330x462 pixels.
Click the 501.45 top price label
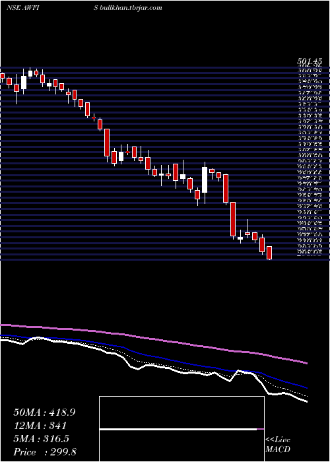point(308,62)
